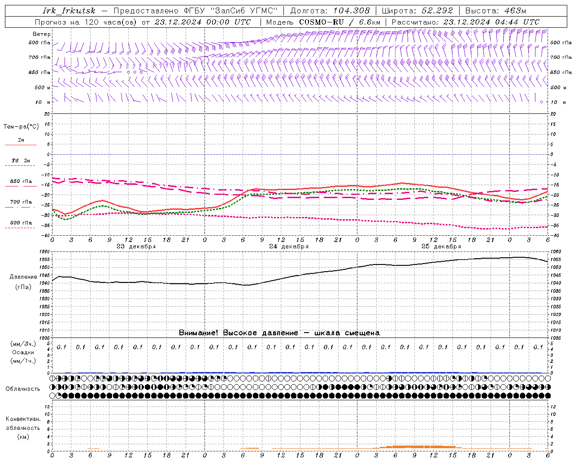The height and width of the screenshot is (459, 574).
Task: Click the "ЗапСиб УГМС" provider text
Action: tap(244, 11)
